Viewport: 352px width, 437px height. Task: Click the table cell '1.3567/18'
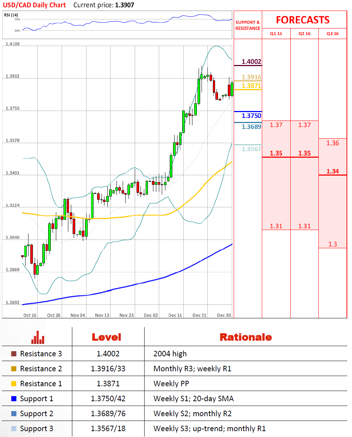(108, 429)
